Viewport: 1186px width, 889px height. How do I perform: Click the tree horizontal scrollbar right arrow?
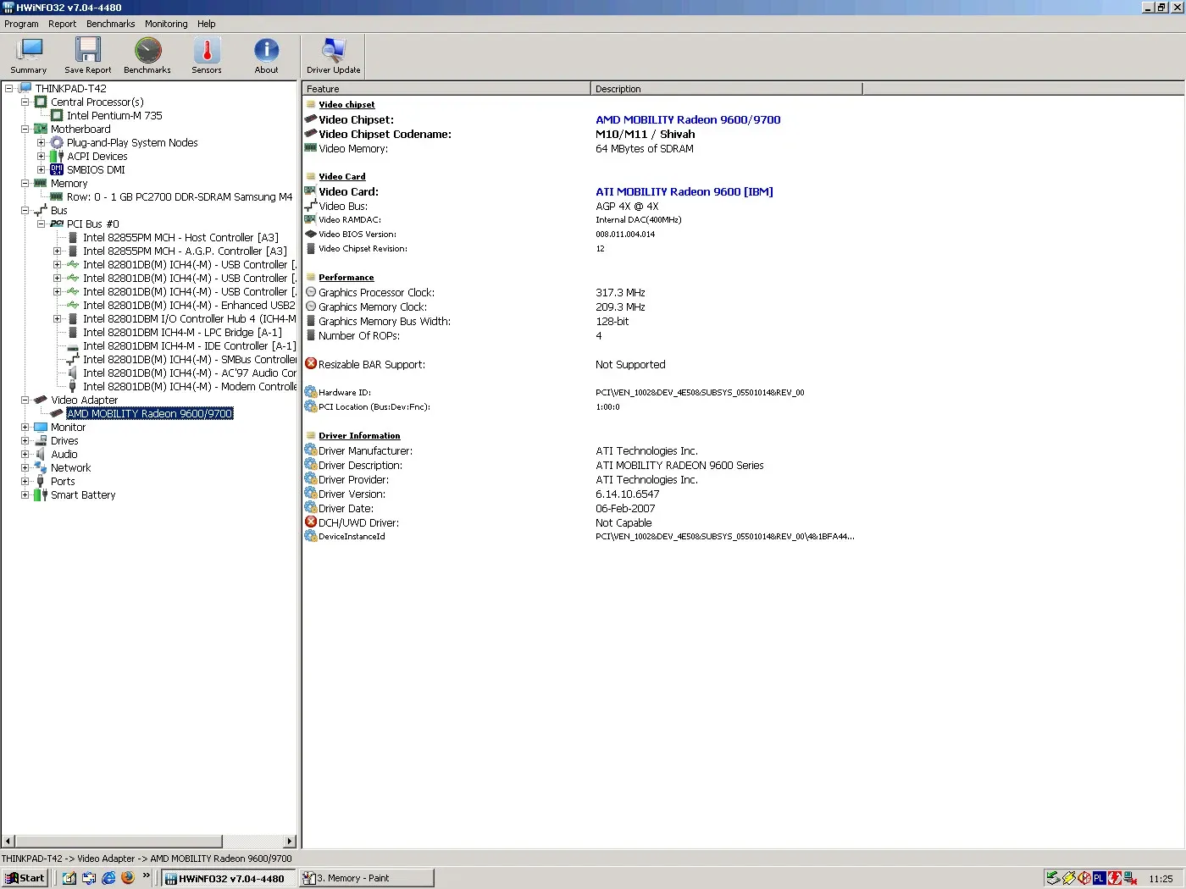click(290, 842)
